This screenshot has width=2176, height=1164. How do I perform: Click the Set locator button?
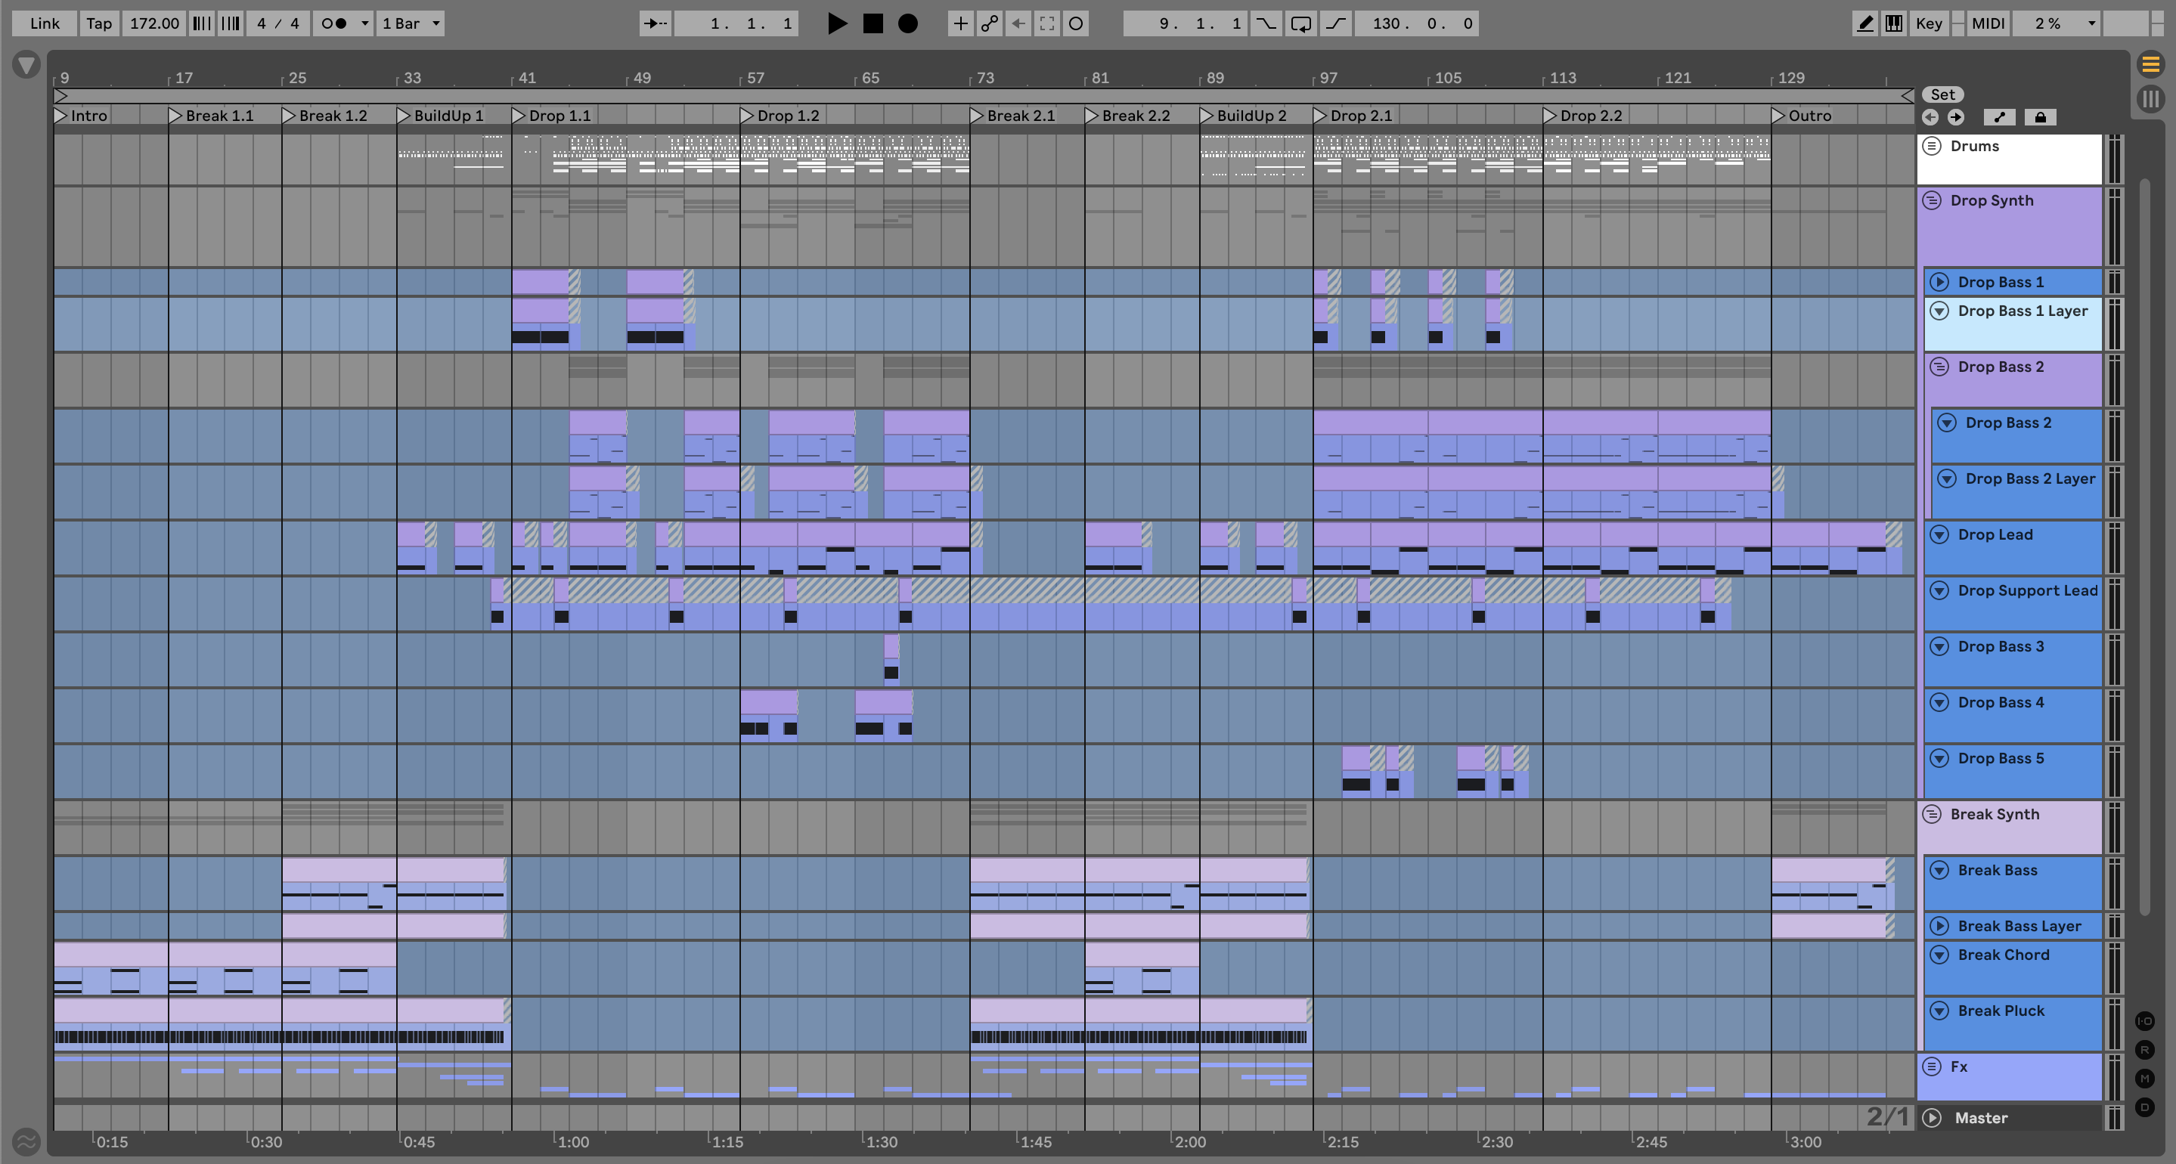(x=1942, y=94)
